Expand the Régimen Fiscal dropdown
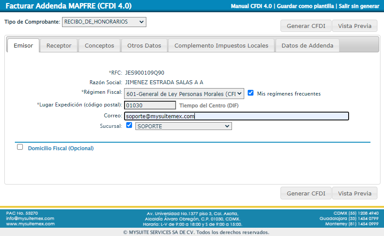The width and height of the screenshot is (384, 236). coord(183,94)
